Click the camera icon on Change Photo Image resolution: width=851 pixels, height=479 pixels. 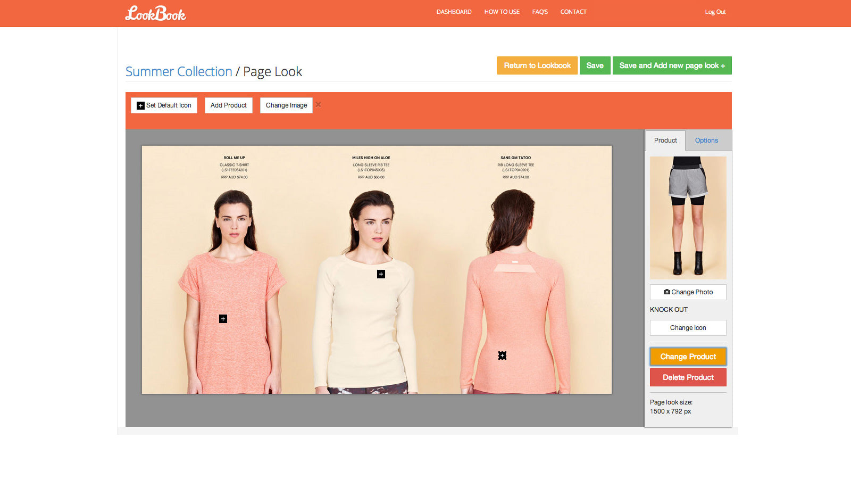point(668,292)
